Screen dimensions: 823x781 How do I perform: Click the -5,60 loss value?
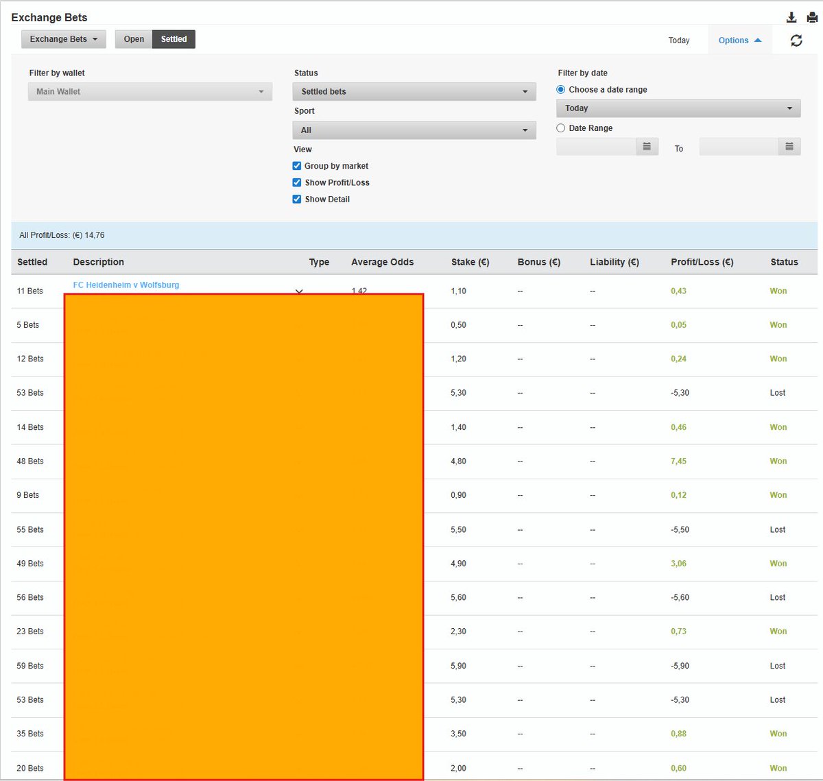point(680,598)
